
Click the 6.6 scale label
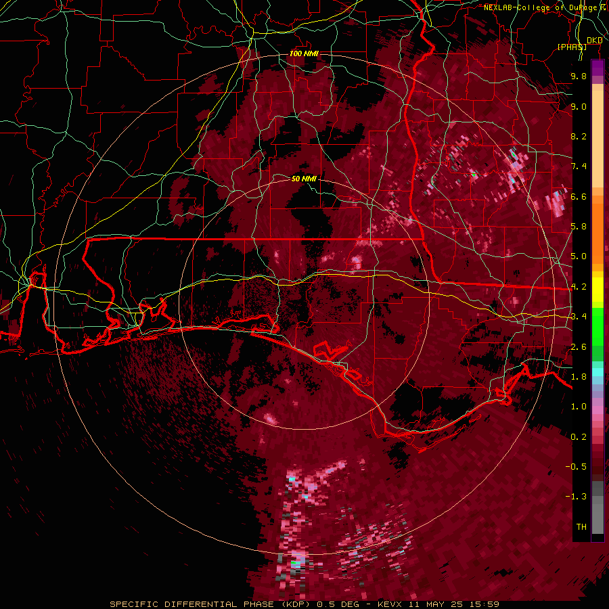coord(579,196)
